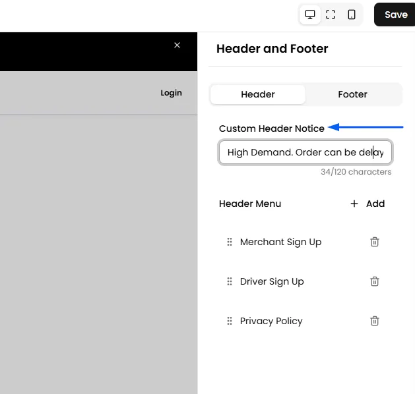Click the Header and Footer panel title
Screen dimensions: 415x394
[x=272, y=49]
